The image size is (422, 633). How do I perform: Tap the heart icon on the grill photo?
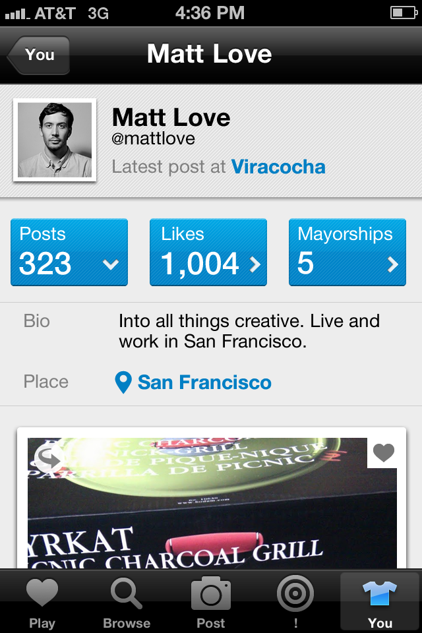(383, 453)
